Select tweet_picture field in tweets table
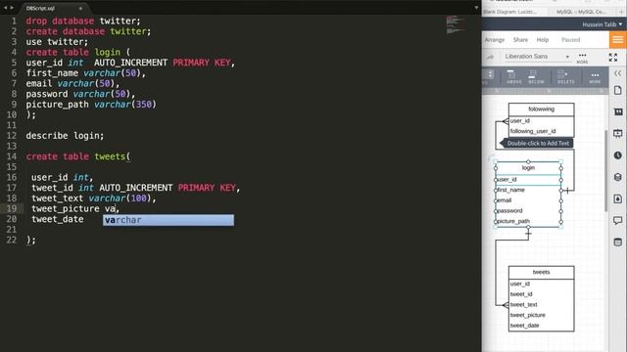This screenshot has height=352, width=627. (541, 315)
